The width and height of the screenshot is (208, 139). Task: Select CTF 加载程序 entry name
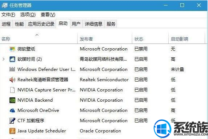pos(31,121)
